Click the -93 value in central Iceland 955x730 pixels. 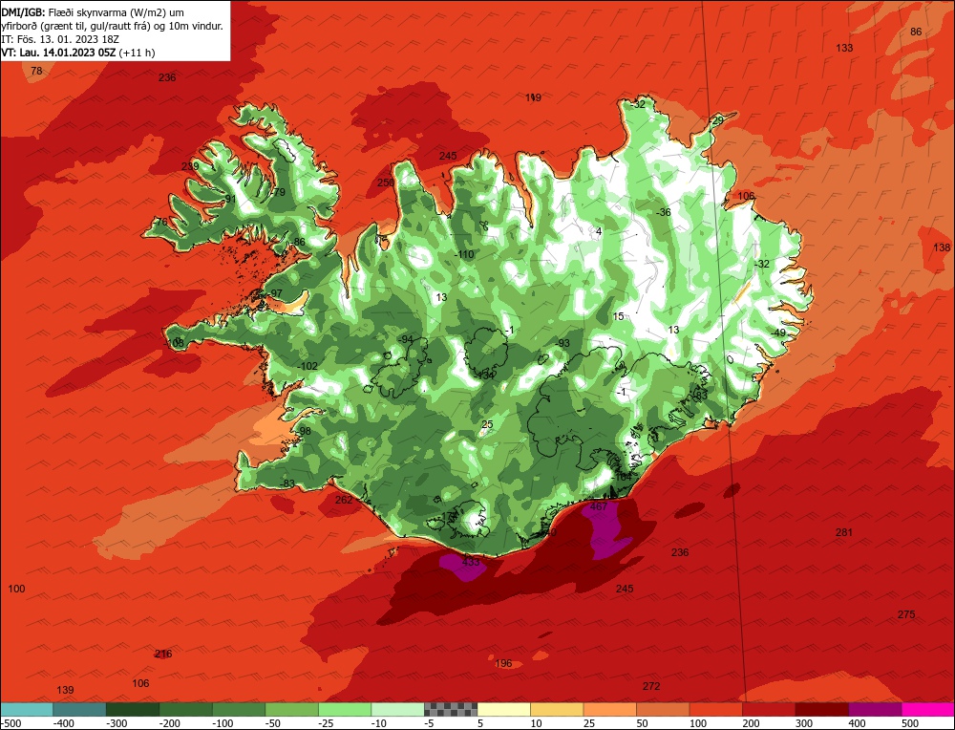pyautogui.click(x=562, y=343)
